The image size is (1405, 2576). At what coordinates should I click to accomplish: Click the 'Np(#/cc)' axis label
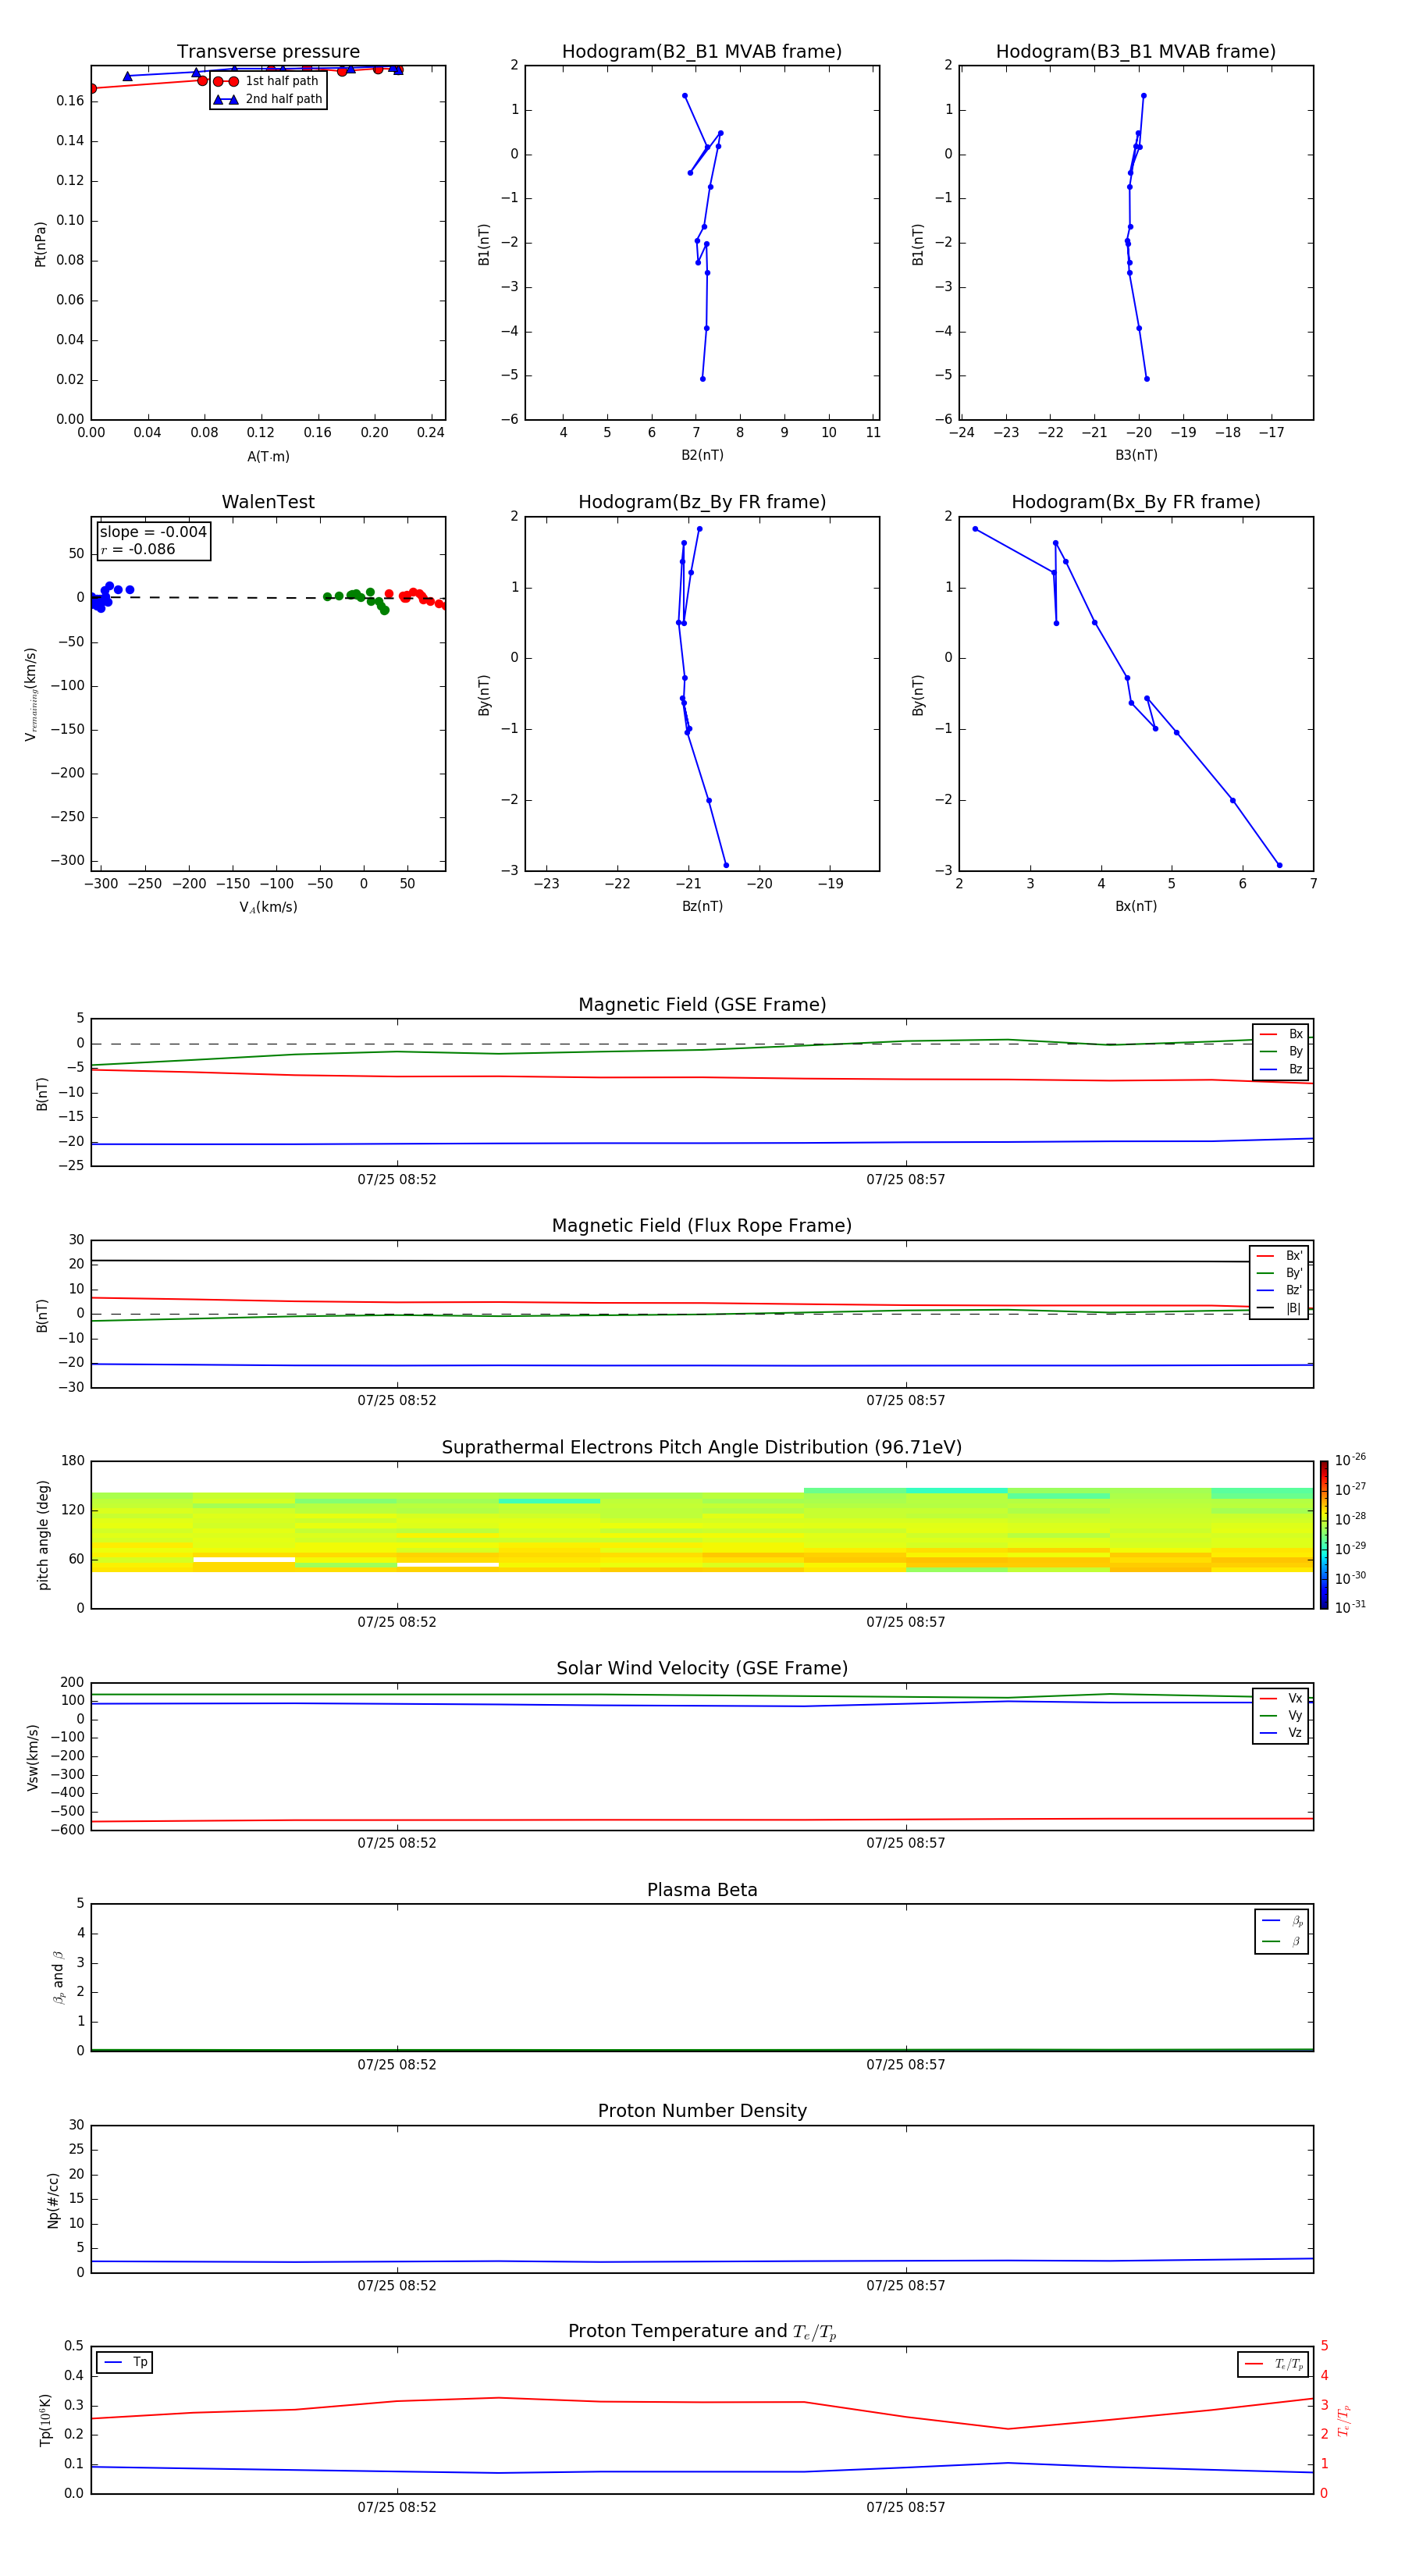(x=53, y=2200)
